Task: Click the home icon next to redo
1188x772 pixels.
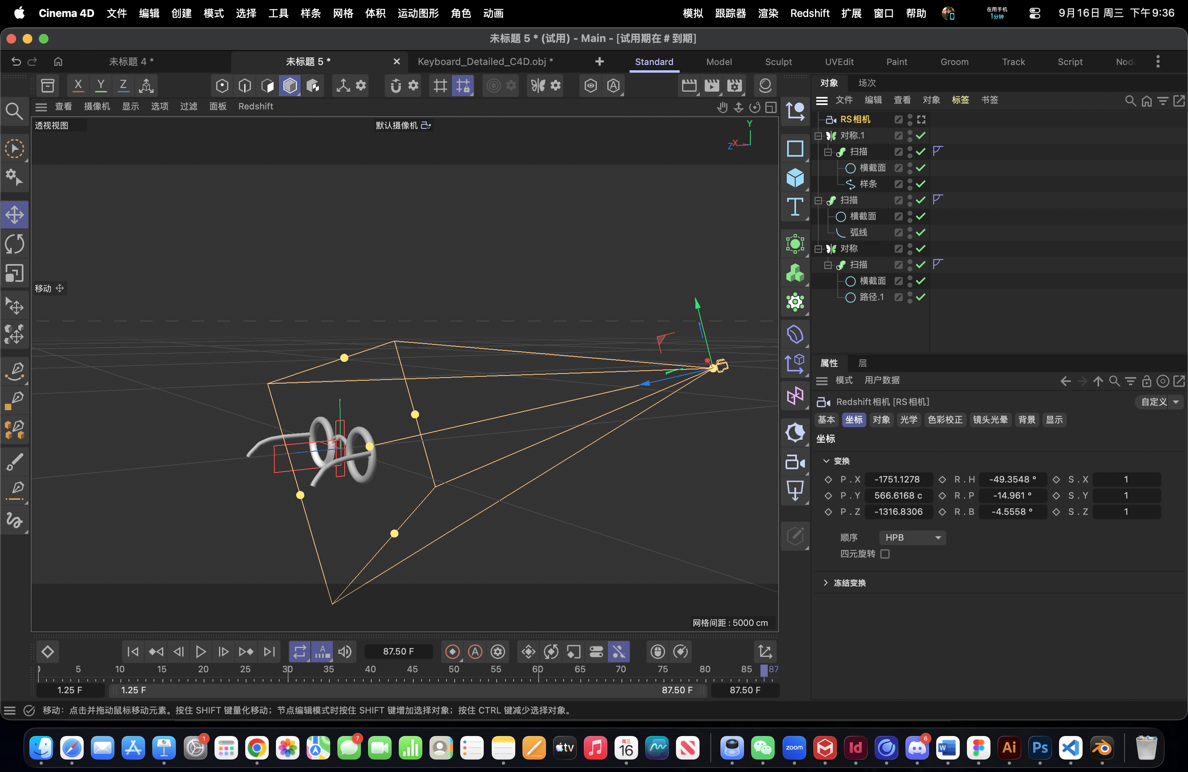Action: (x=59, y=61)
